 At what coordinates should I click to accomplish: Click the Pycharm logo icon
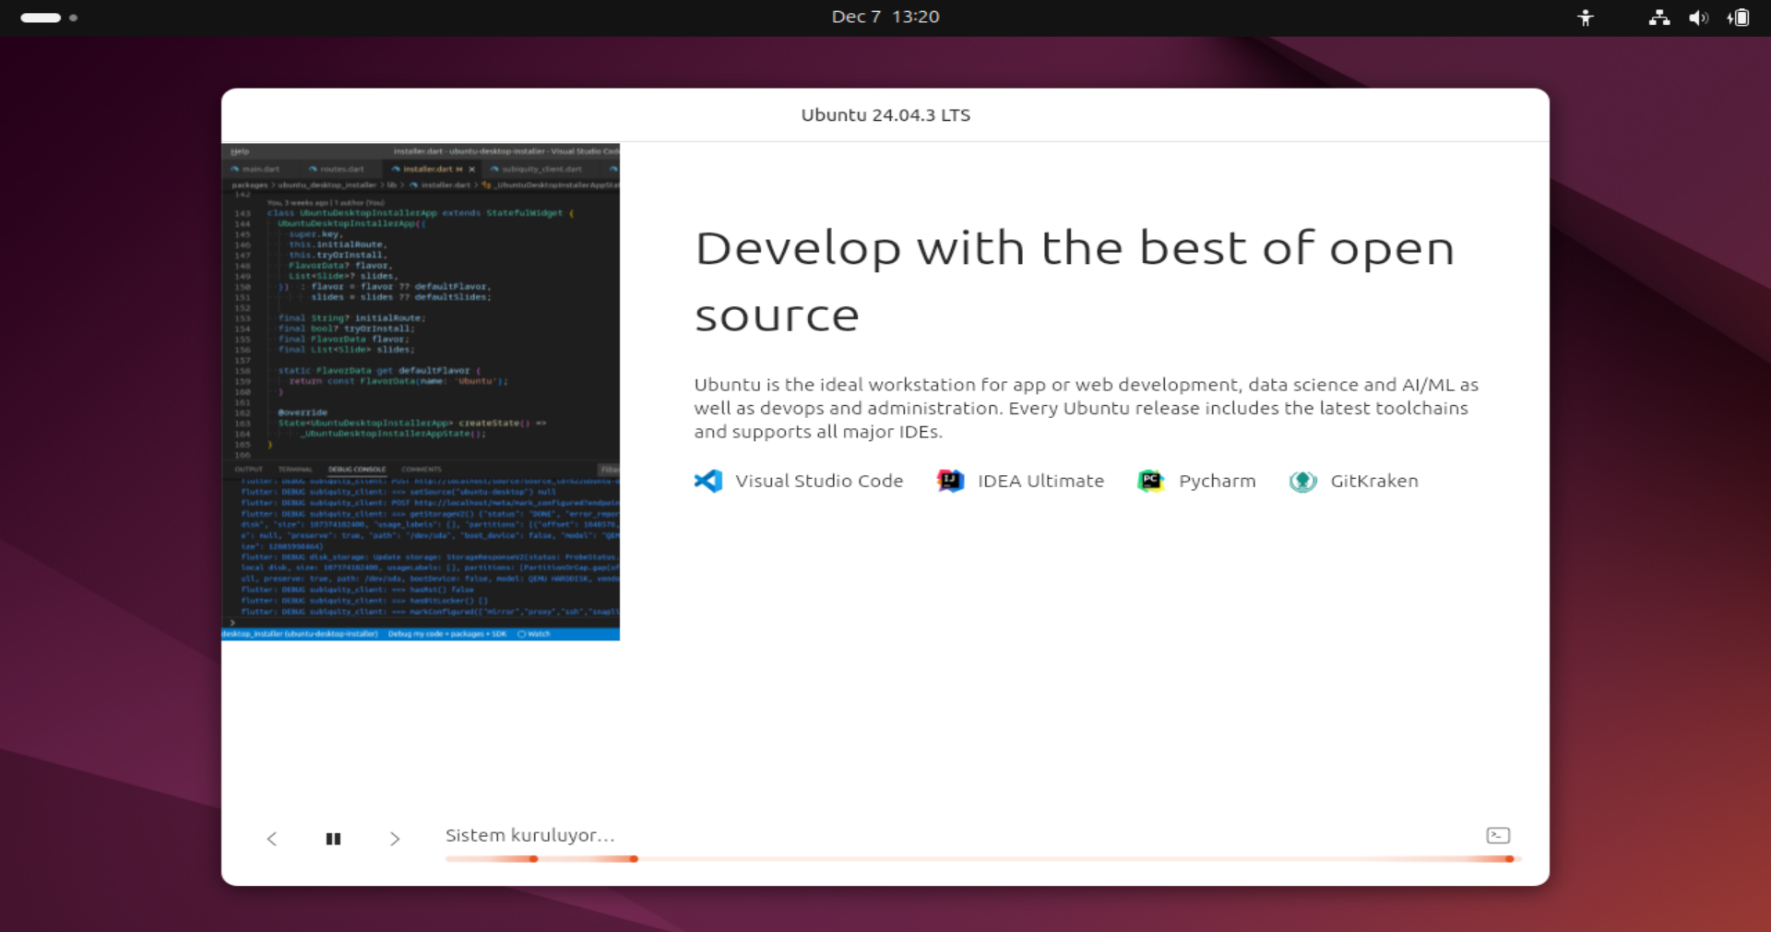1151,481
